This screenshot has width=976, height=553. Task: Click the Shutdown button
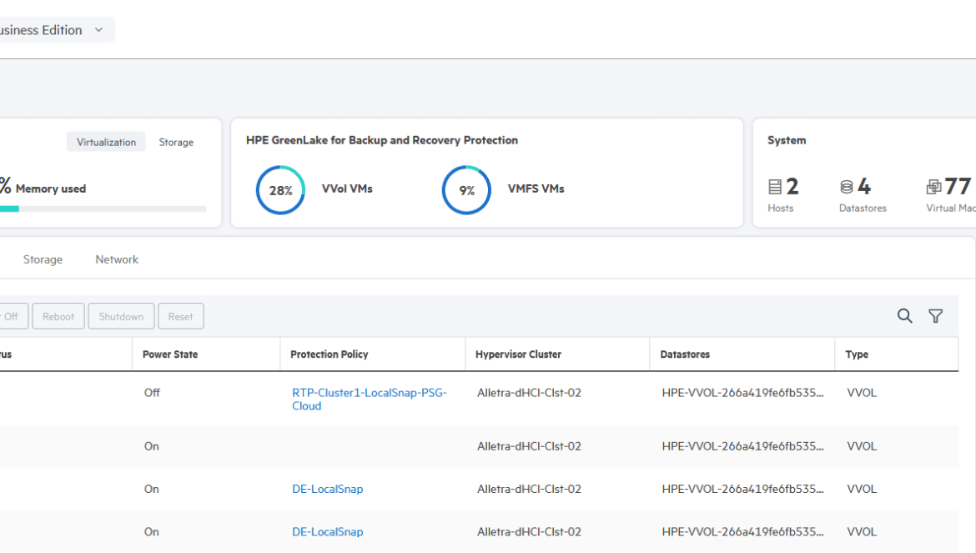coord(122,316)
